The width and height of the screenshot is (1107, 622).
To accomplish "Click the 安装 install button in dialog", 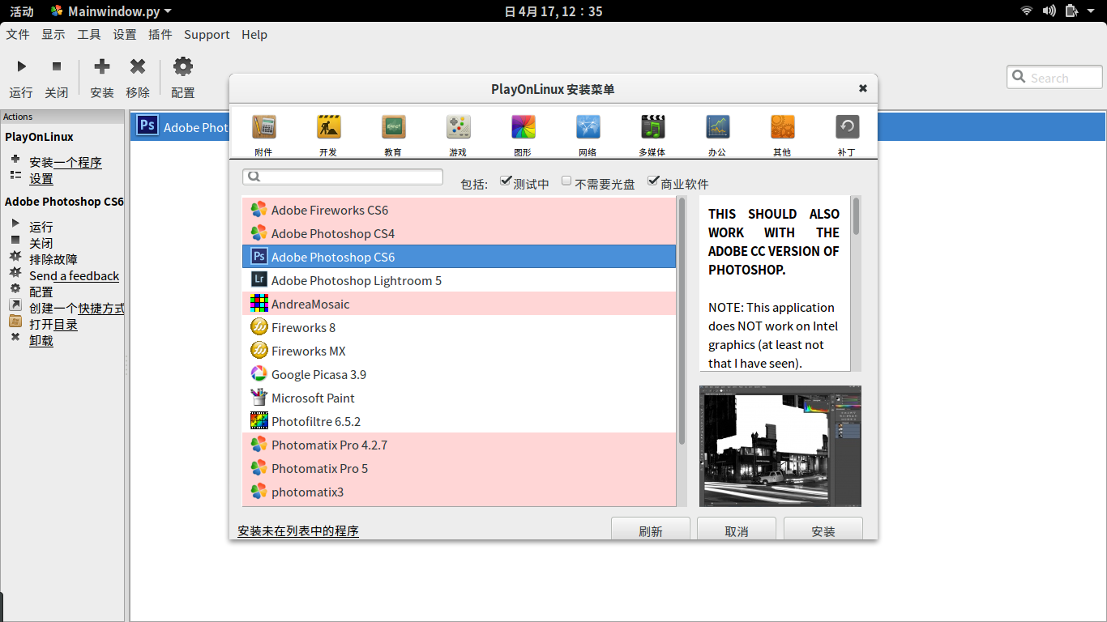I will (x=823, y=529).
